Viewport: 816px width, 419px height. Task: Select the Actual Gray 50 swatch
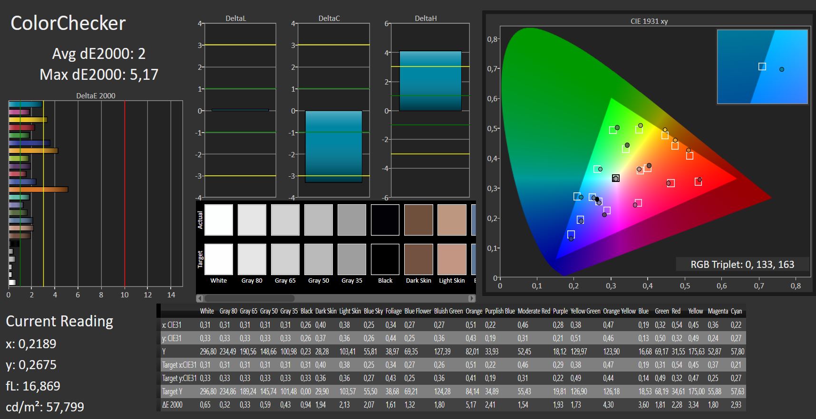[x=319, y=220]
